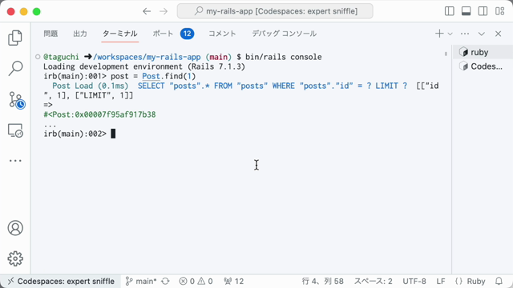
Task: Switch to the デバッグ コンソール tab
Action: click(x=284, y=34)
